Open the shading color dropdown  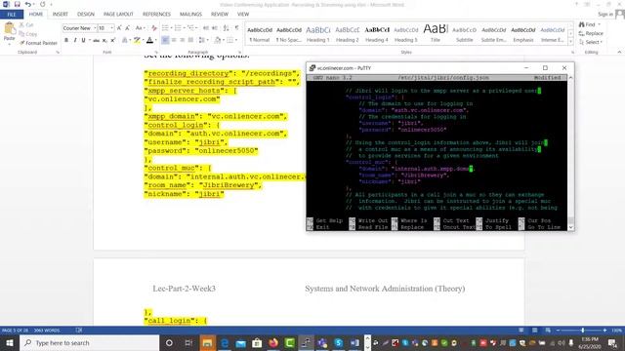(223, 40)
